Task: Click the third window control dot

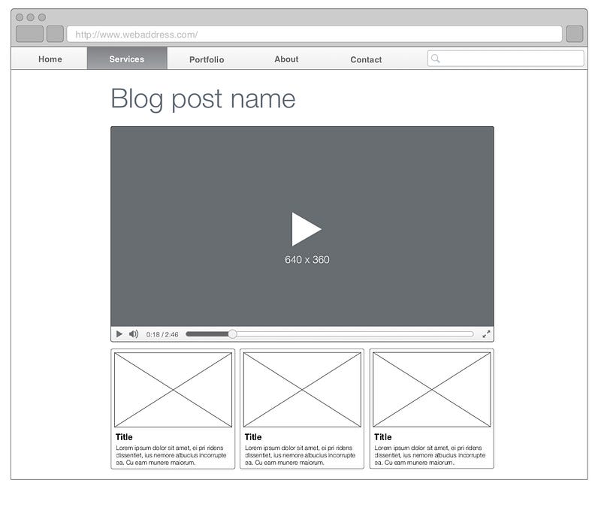Action: [x=42, y=17]
